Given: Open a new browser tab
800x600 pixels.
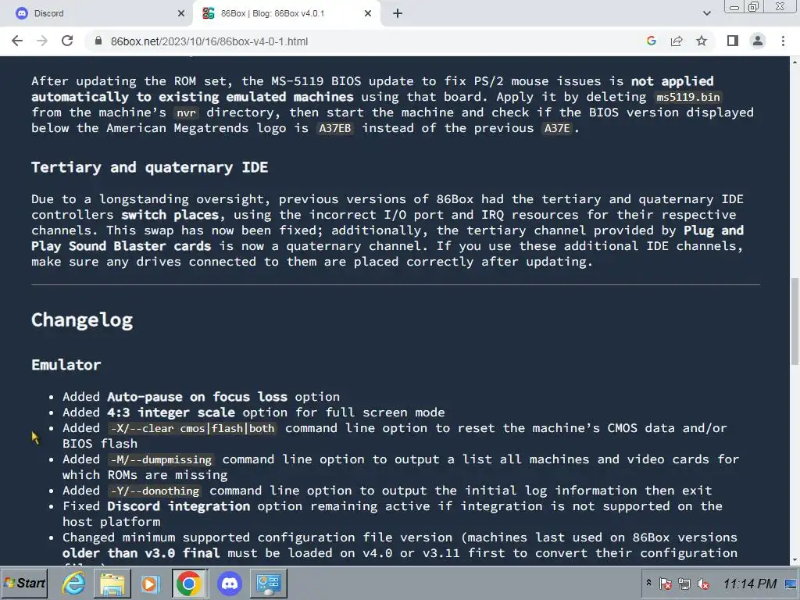Looking at the screenshot, I should point(398,13).
